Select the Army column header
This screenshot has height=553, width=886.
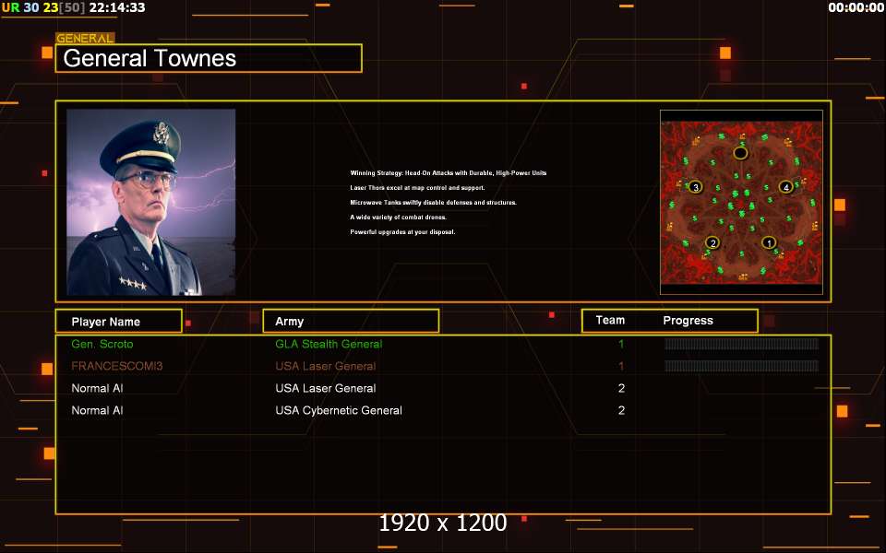click(351, 321)
